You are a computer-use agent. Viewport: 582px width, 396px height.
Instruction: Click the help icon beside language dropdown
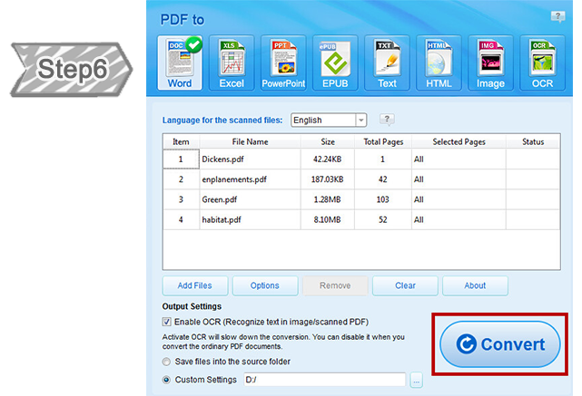[x=386, y=119]
